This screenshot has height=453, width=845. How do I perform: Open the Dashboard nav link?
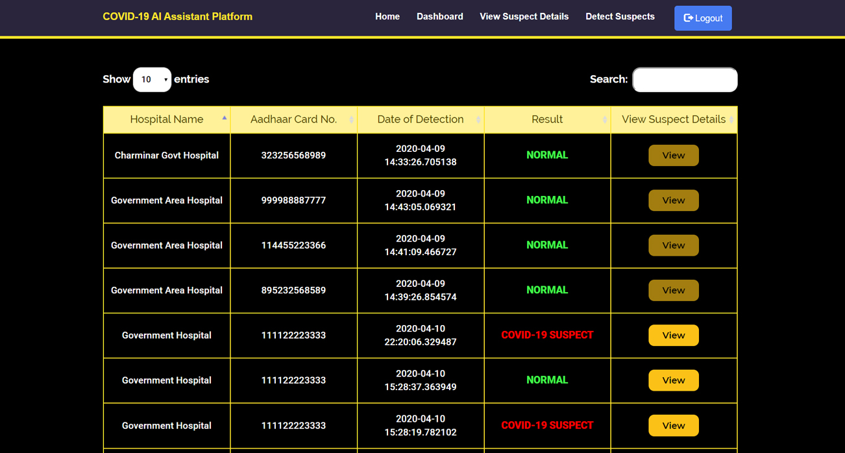pos(439,17)
